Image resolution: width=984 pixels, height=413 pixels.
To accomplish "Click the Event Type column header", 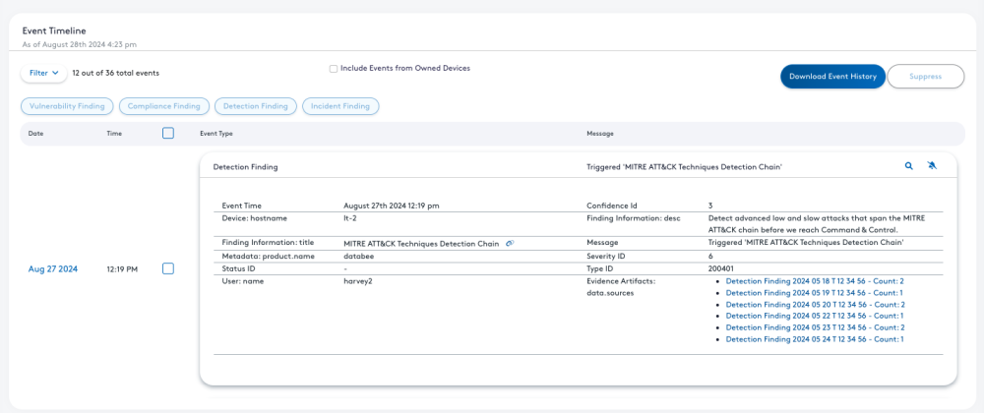I will 215,134.
